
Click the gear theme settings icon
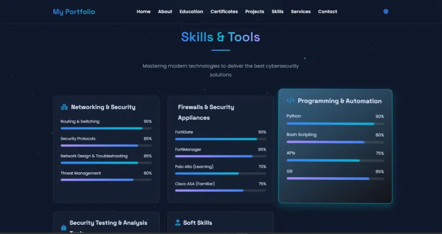coord(385,11)
